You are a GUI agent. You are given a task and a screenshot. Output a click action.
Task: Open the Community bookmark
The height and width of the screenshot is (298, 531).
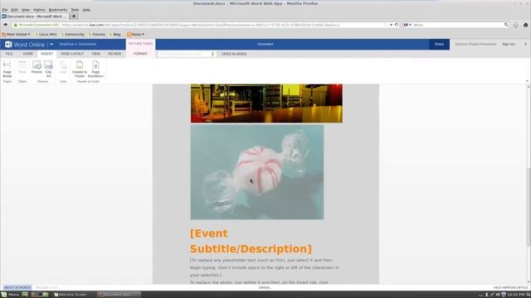pos(72,35)
